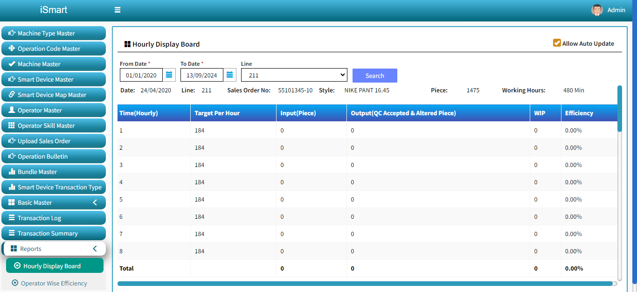Select Operator Wise Efficiency report option

point(54,283)
